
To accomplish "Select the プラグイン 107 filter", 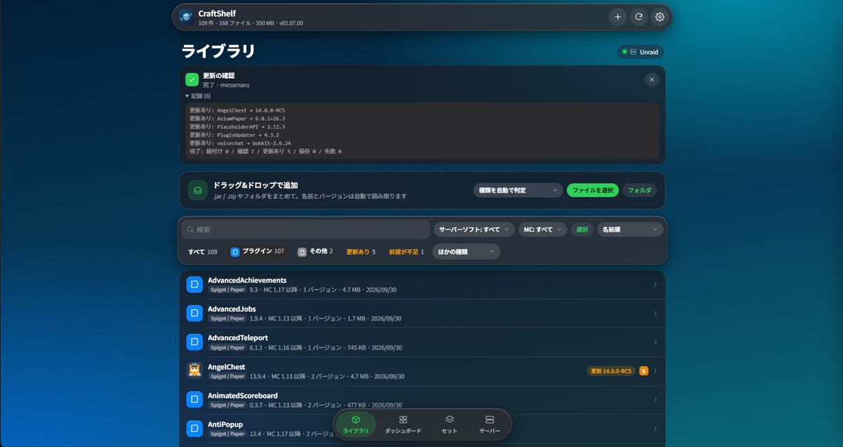I will point(256,252).
